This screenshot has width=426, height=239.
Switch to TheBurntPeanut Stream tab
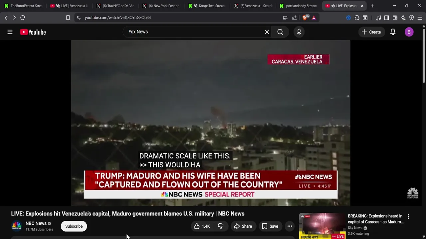click(x=23, y=6)
